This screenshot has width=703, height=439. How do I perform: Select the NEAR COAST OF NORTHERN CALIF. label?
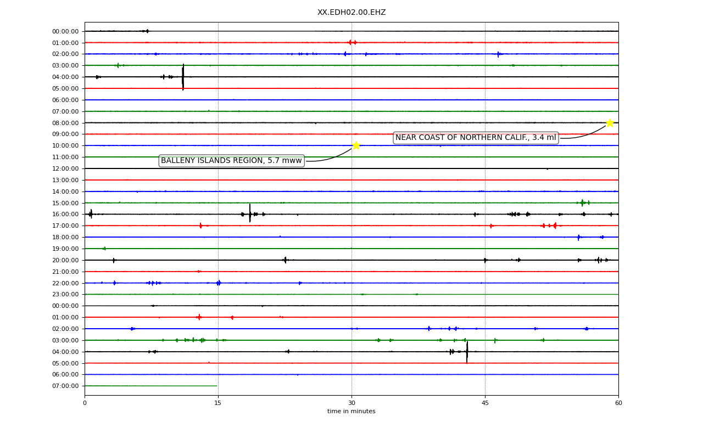pos(476,138)
